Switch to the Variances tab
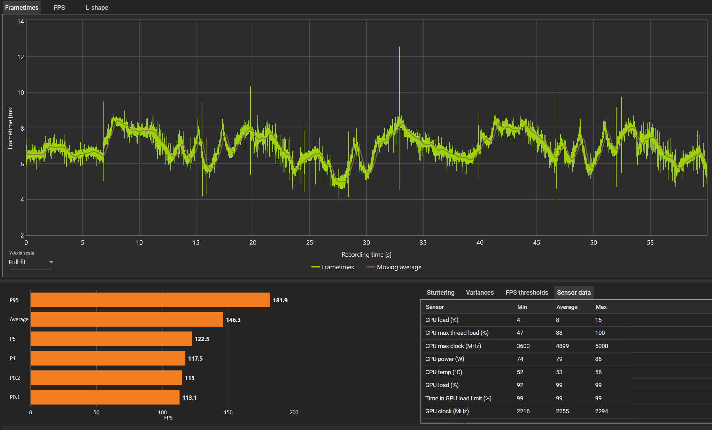This screenshot has height=430, width=712. (x=480, y=293)
